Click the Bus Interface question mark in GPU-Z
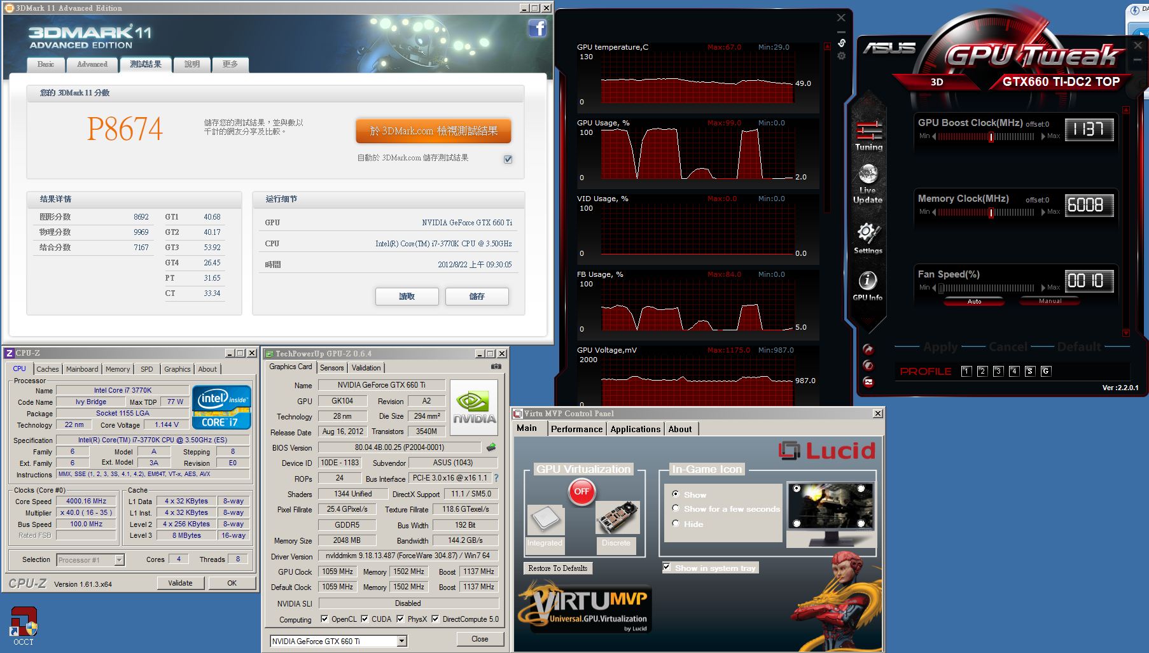The width and height of the screenshot is (1149, 653). [x=496, y=478]
